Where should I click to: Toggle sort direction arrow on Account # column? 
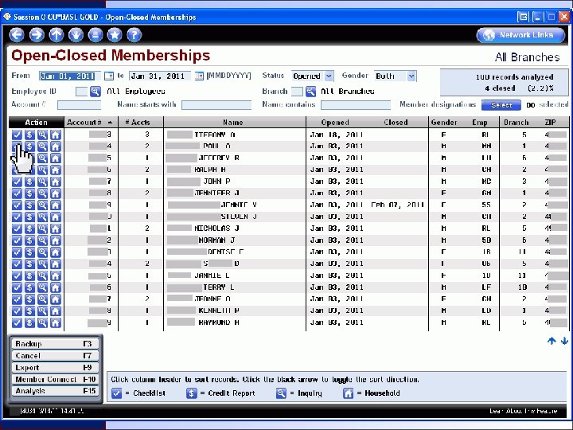pyautogui.click(x=110, y=123)
